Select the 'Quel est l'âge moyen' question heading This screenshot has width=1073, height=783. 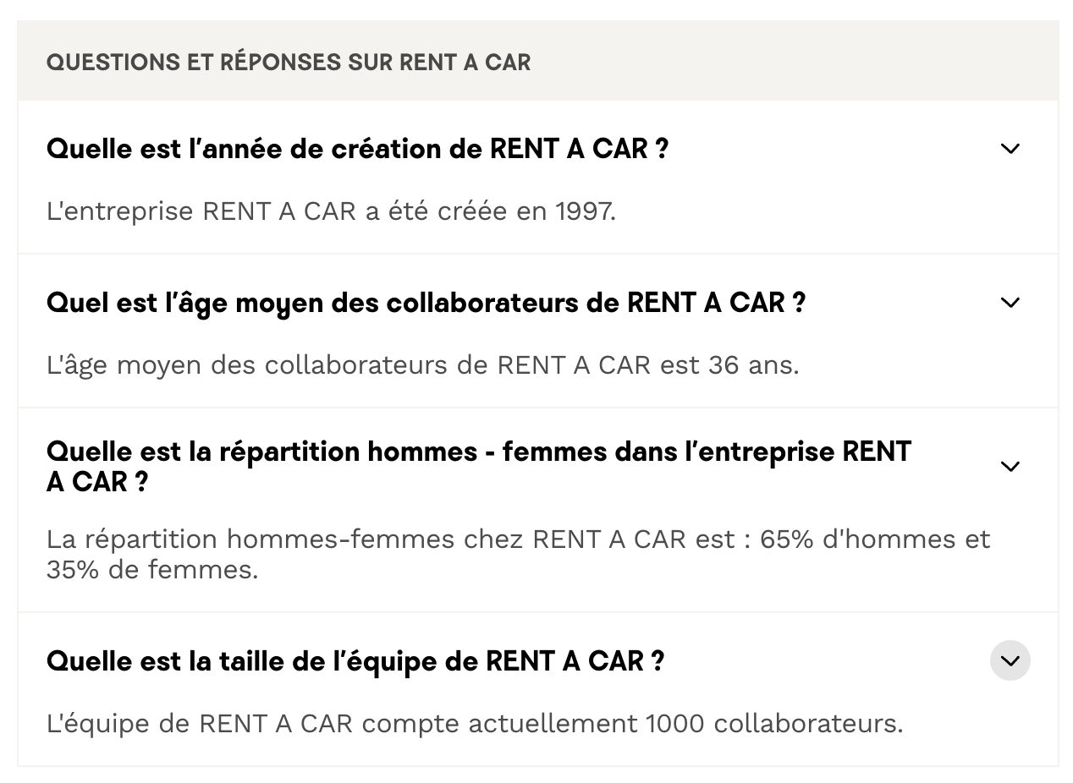click(426, 303)
